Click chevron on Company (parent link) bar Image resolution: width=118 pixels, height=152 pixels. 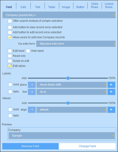tap(114, 15)
